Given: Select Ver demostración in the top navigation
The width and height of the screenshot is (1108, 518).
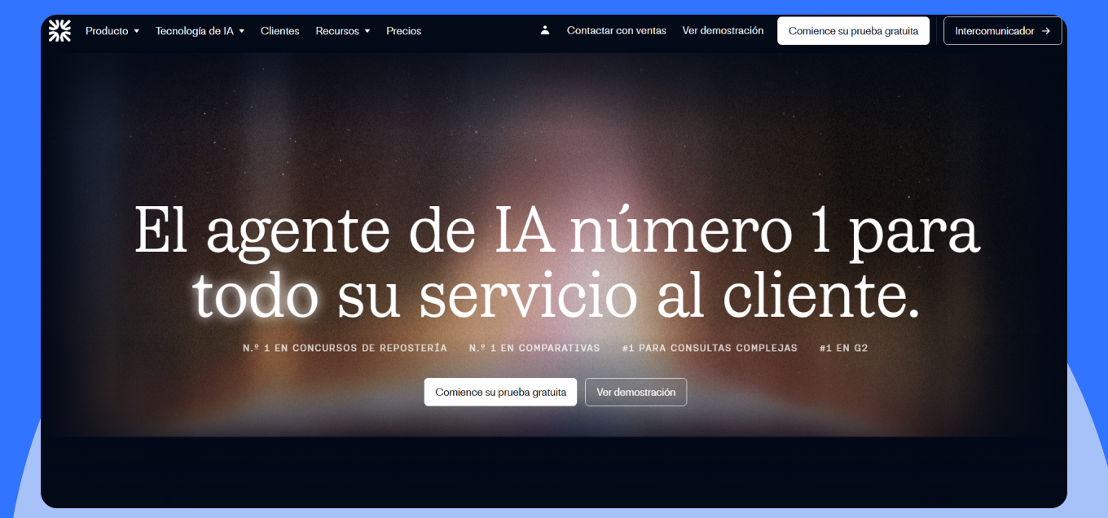Looking at the screenshot, I should pos(723,31).
